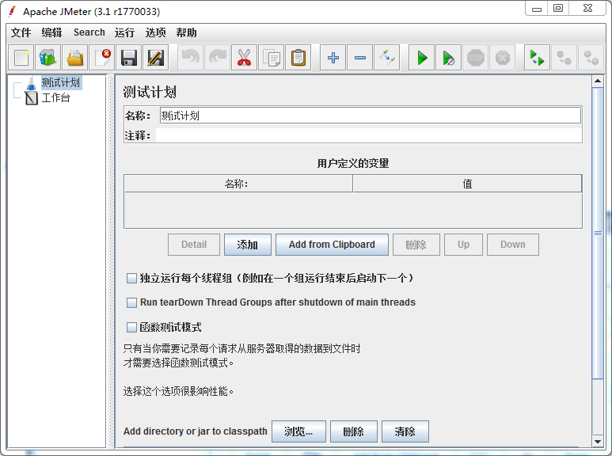This screenshot has width=612, height=456.
Task: Click the 清除 classpath button
Action: [405, 431]
